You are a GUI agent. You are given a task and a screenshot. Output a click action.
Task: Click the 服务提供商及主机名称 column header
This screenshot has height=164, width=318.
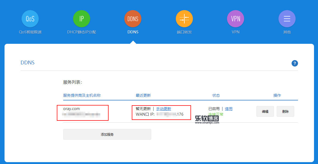82,95
